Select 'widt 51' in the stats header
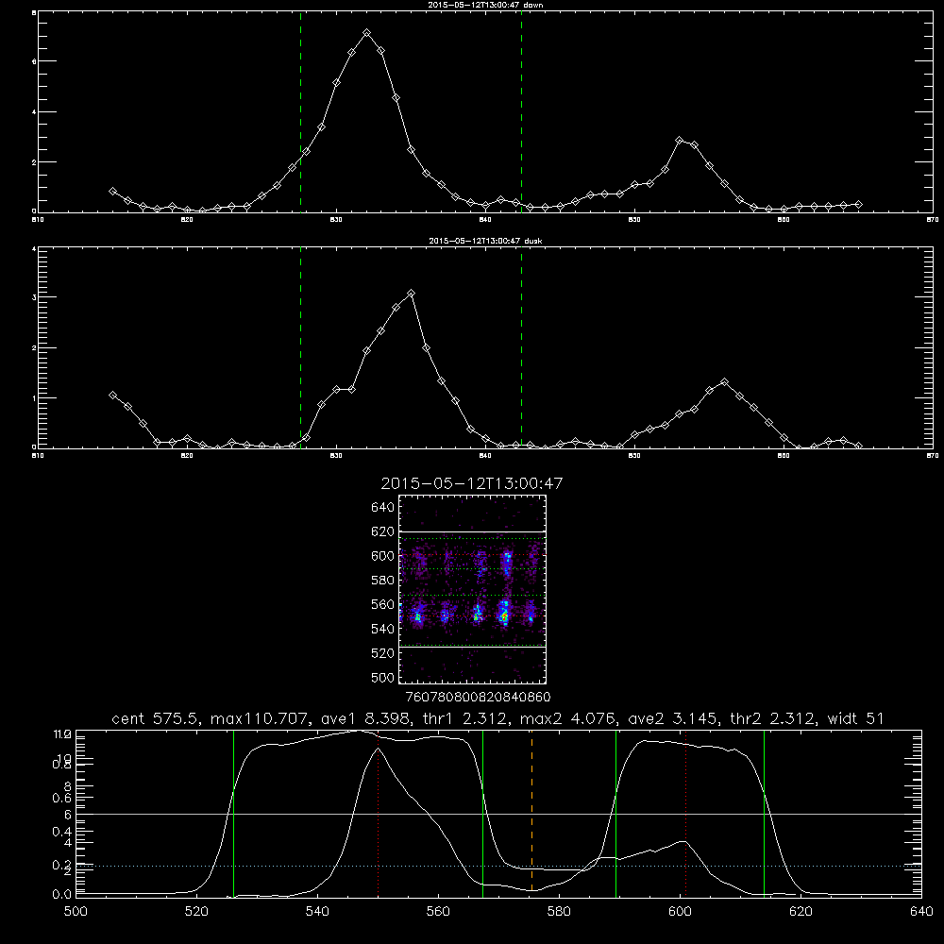 tap(855, 718)
